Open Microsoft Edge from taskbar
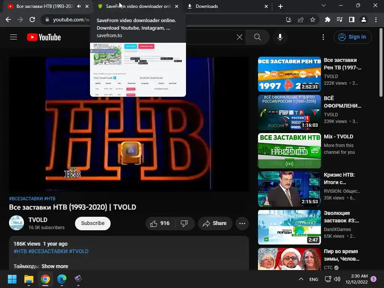Screen dimensions: 384x288 click(x=62, y=279)
